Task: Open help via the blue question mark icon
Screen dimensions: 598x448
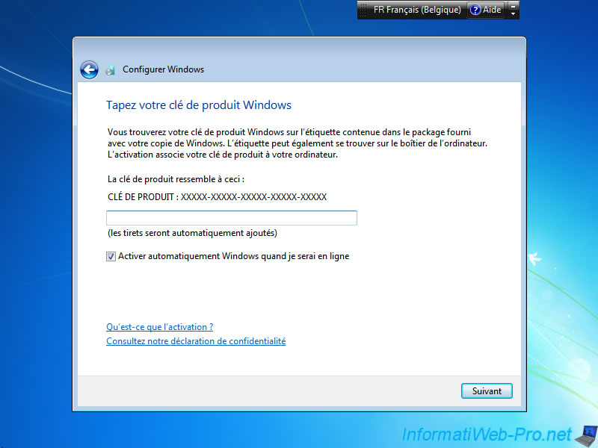Action: pyautogui.click(x=474, y=10)
